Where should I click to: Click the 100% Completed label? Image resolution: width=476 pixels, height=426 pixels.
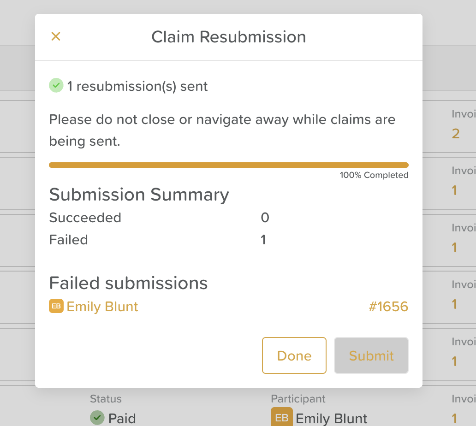point(374,175)
